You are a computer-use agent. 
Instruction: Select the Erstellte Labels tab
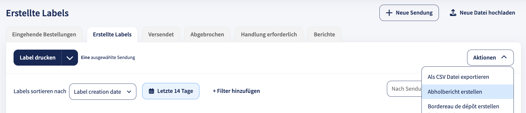point(112,34)
